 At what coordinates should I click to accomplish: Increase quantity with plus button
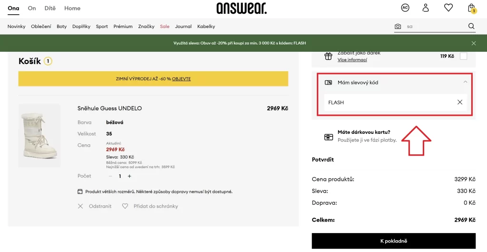tap(129, 177)
